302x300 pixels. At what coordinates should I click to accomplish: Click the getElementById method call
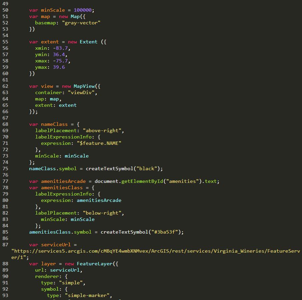[143, 181]
